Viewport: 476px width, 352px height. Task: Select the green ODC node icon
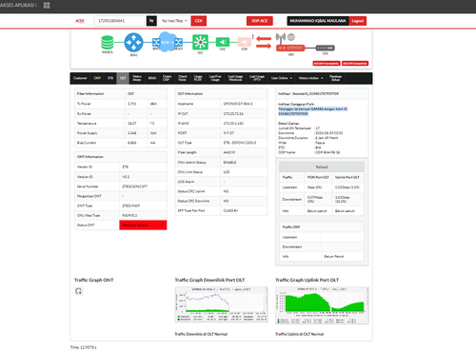point(223,42)
